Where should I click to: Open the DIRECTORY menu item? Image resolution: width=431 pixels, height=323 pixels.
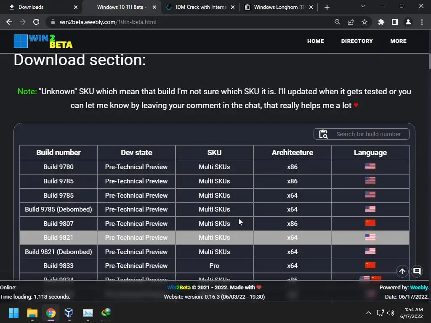click(357, 41)
